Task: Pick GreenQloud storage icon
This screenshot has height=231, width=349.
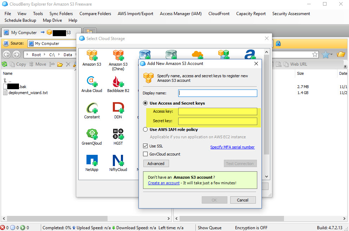Action: [92, 134]
